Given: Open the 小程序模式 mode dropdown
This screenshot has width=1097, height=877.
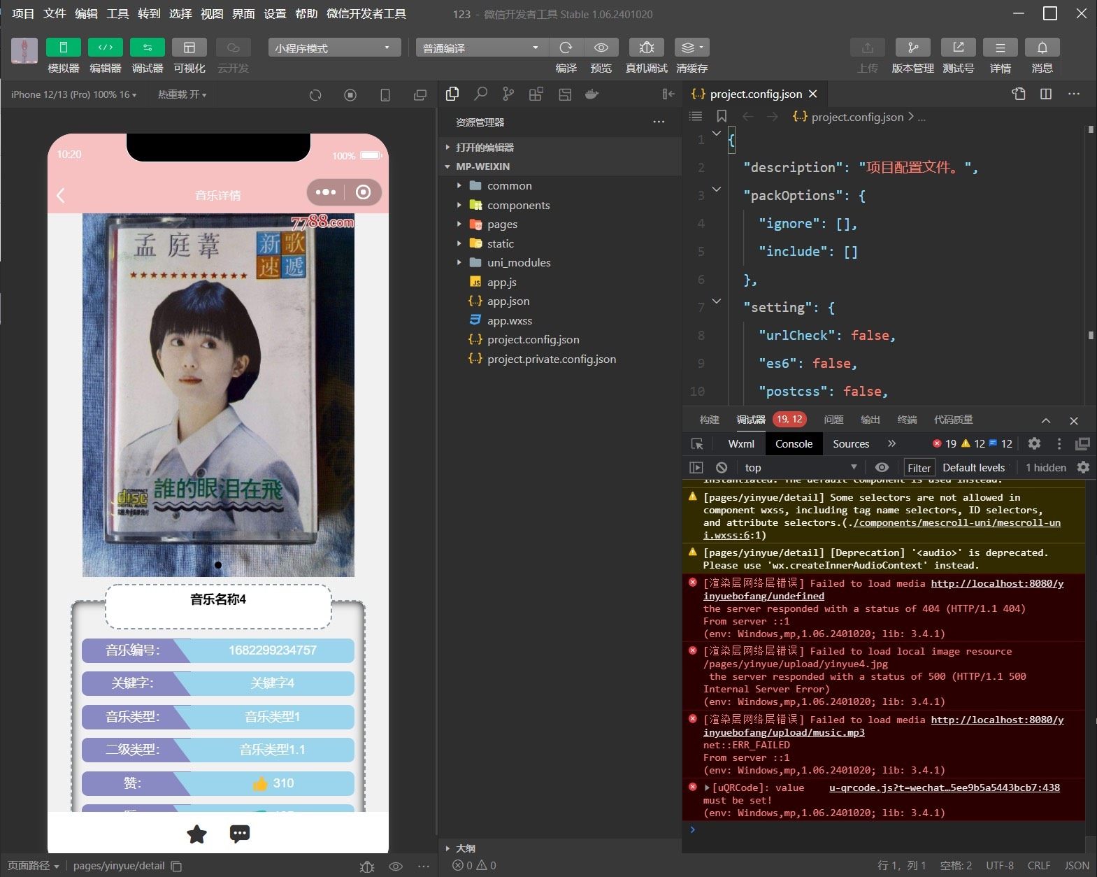Looking at the screenshot, I should (334, 48).
